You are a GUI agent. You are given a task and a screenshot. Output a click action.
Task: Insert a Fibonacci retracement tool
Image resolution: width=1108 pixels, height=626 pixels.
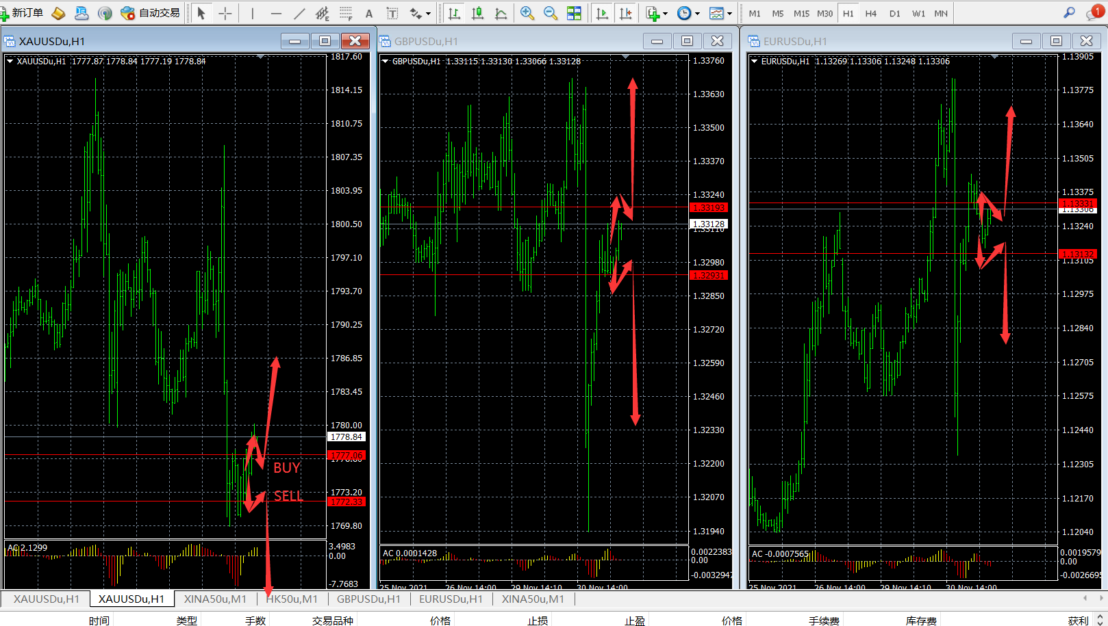[x=346, y=13]
